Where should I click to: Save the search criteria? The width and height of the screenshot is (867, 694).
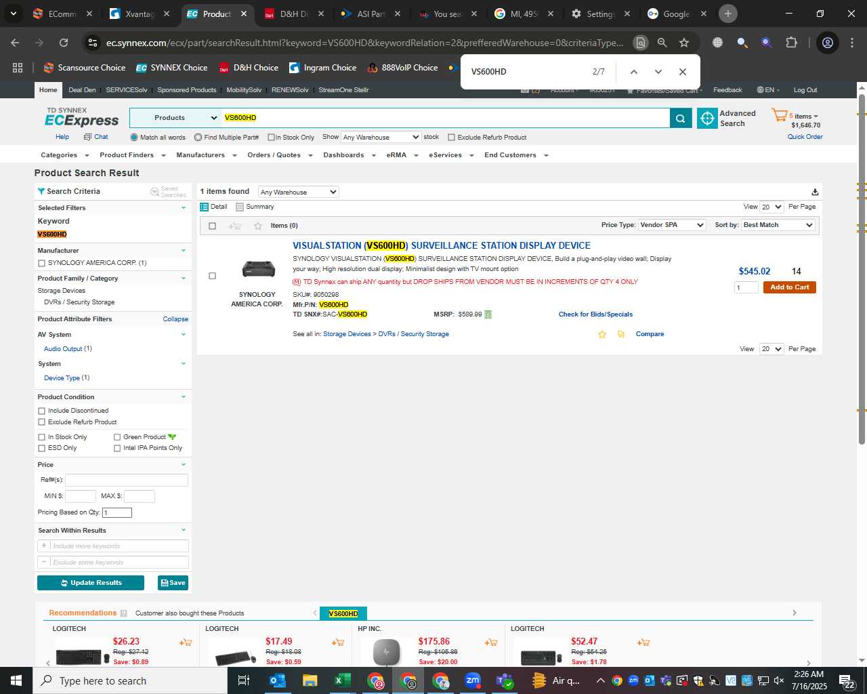point(173,583)
